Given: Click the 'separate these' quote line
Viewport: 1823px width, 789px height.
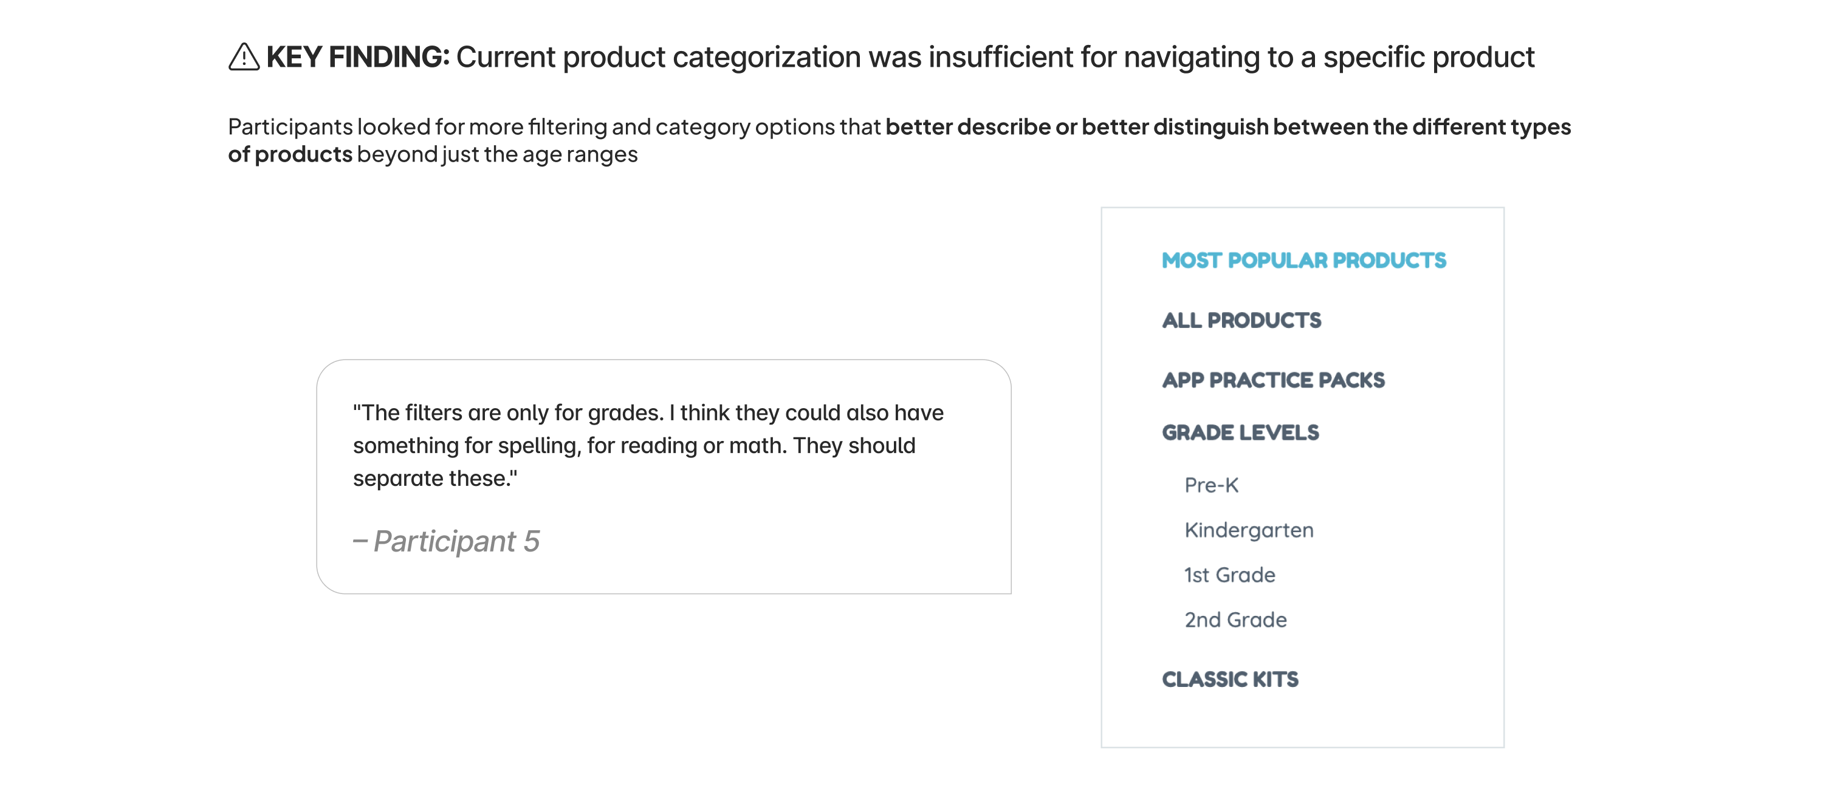Looking at the screenshot, I should point(434,479).
